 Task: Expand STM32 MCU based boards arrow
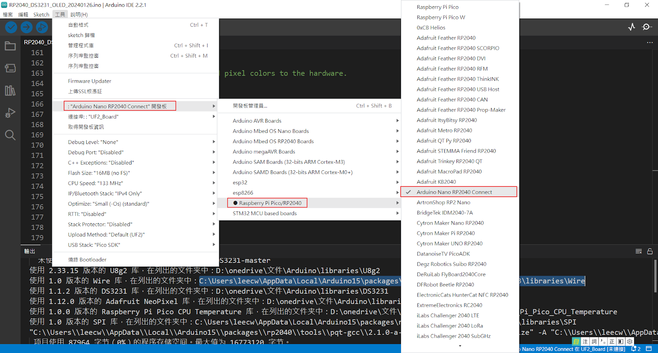tap(397, 213)
